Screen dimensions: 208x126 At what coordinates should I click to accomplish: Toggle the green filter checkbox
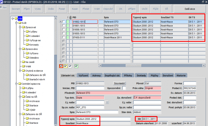[76, 66]
